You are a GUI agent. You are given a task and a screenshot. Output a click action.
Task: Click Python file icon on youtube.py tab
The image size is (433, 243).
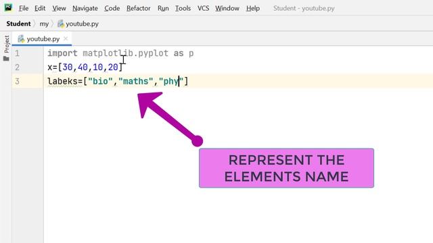coord(21,39)
